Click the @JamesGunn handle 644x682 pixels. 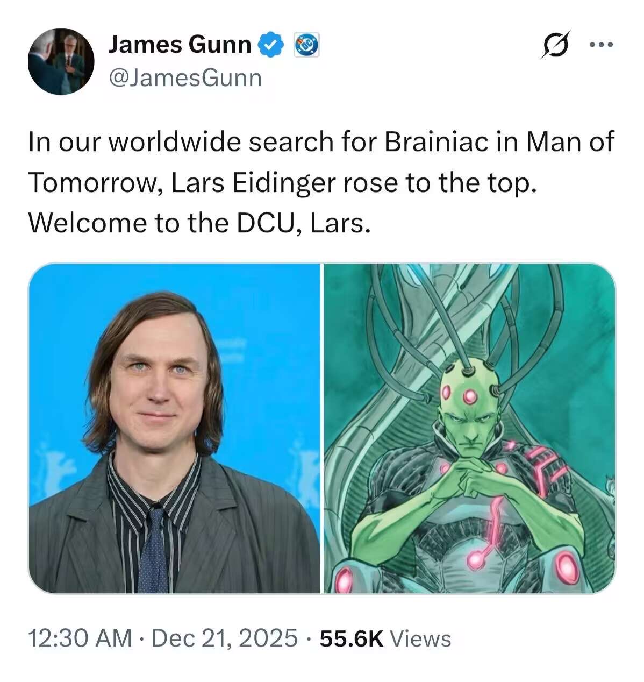(x=185, y=79)
